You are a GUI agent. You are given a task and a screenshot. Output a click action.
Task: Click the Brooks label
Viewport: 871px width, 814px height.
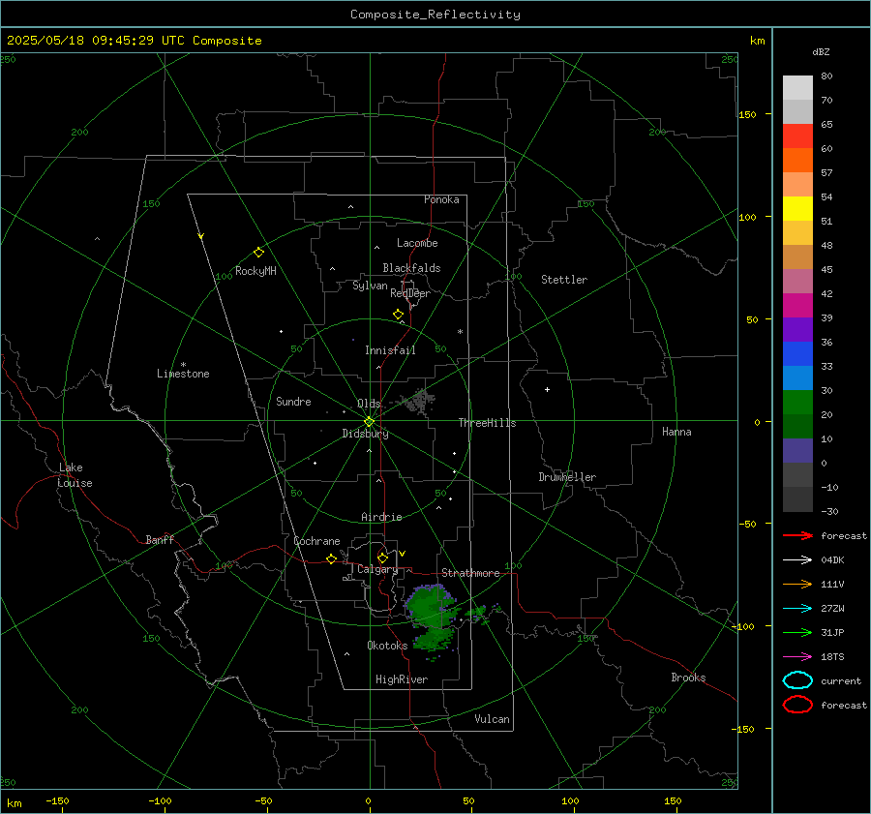coord(688,678)
